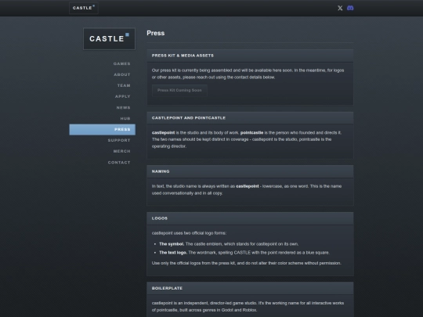
Task: Click the Press page heading
Action: click(156, 33)
